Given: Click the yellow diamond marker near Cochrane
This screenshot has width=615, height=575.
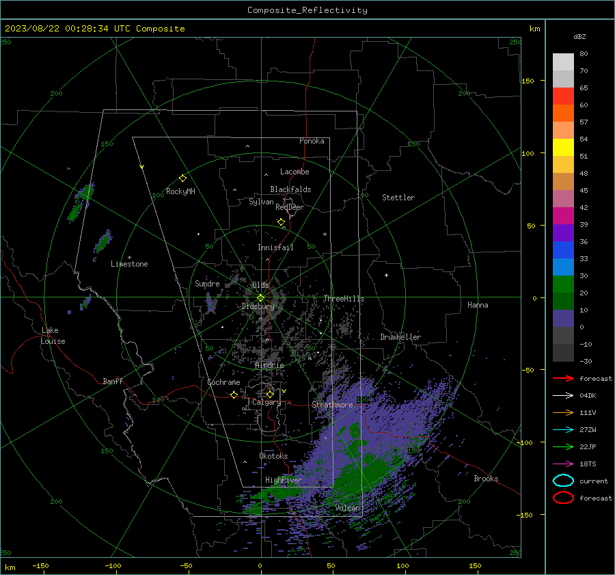Looking at the screenshot, I should [234, 395].
